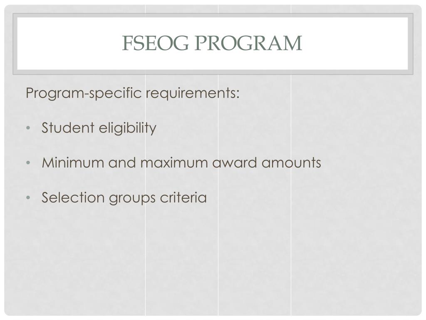426x320 pixels.
Task: Select the 'Program-specific requirements:' heading text
Action: pos(133,93)
